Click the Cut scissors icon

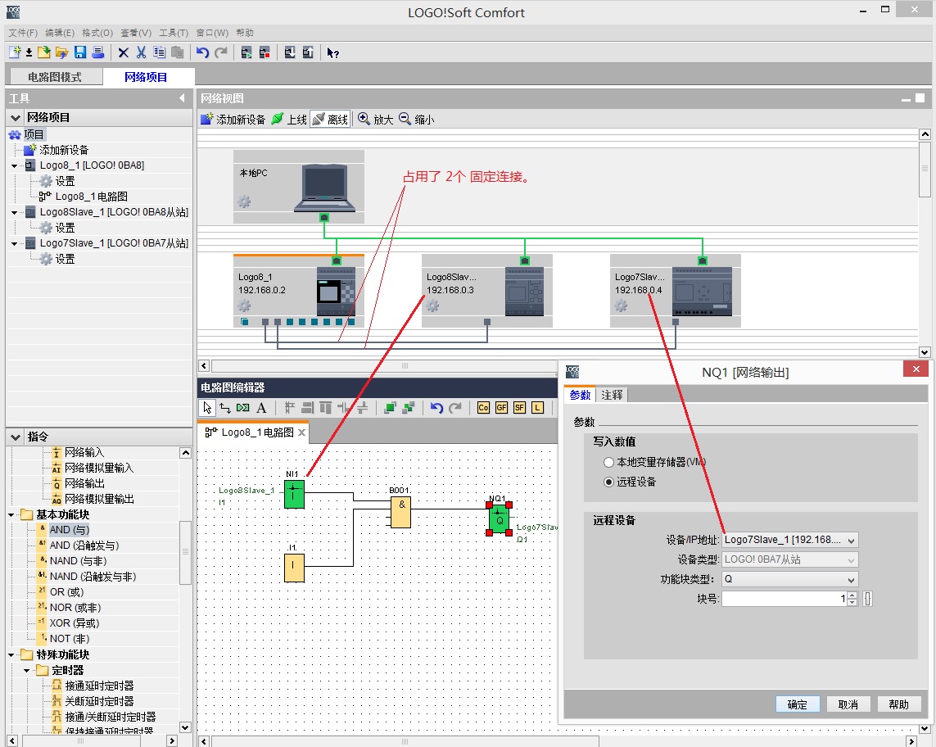(141, 52)
